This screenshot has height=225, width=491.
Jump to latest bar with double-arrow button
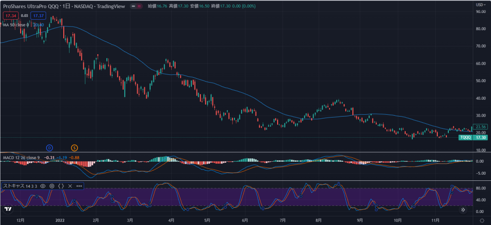463,210
